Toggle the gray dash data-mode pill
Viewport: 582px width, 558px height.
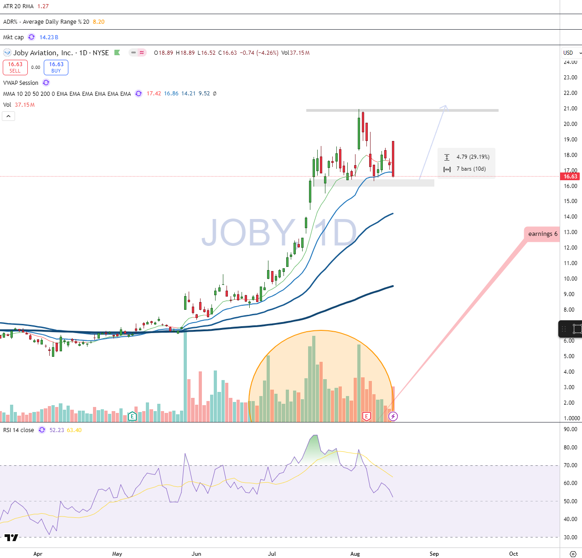click(x=133, y=52)
